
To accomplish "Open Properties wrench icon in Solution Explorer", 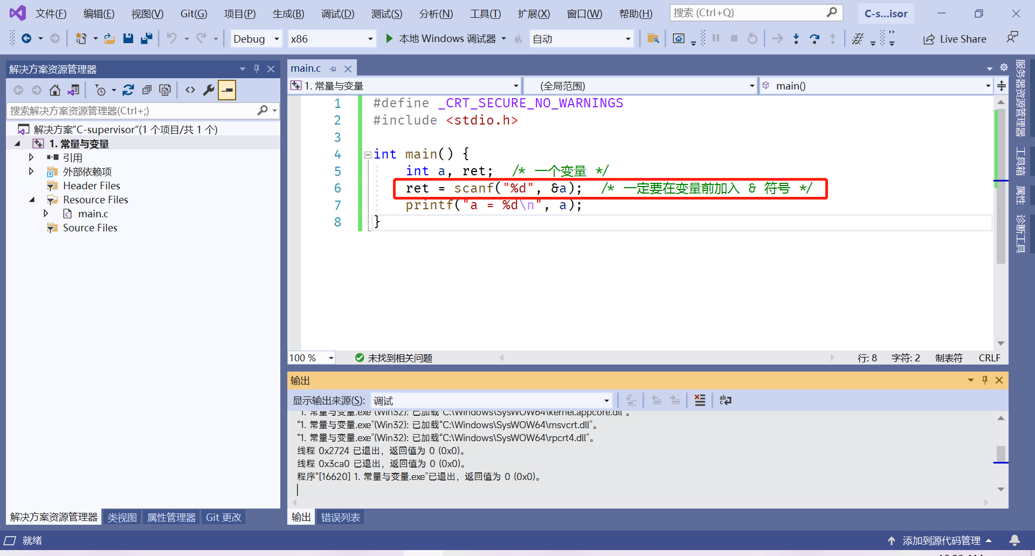I will [209, 90].
